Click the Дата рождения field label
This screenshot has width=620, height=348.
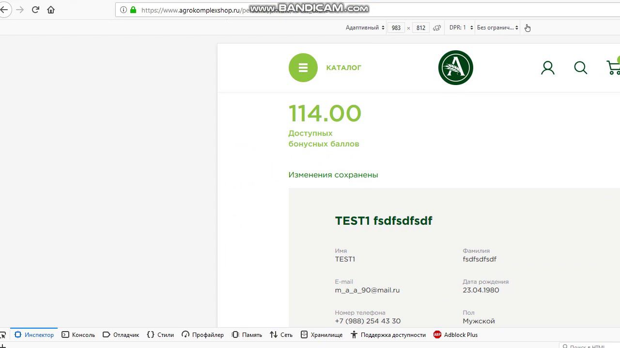(x=486, y=282)
